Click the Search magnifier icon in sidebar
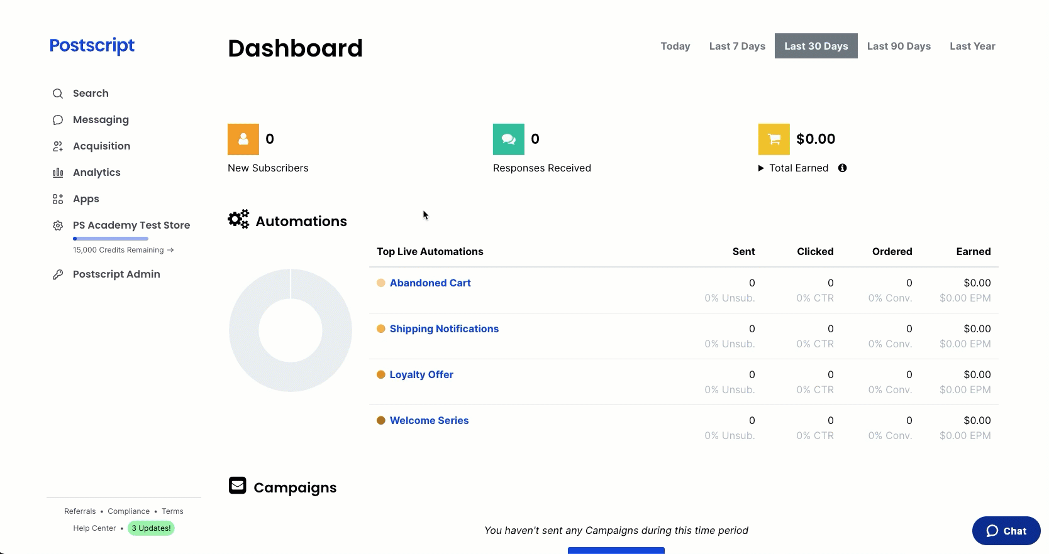The height and width of the screenshot is (554, 1049). pos(58,94)
